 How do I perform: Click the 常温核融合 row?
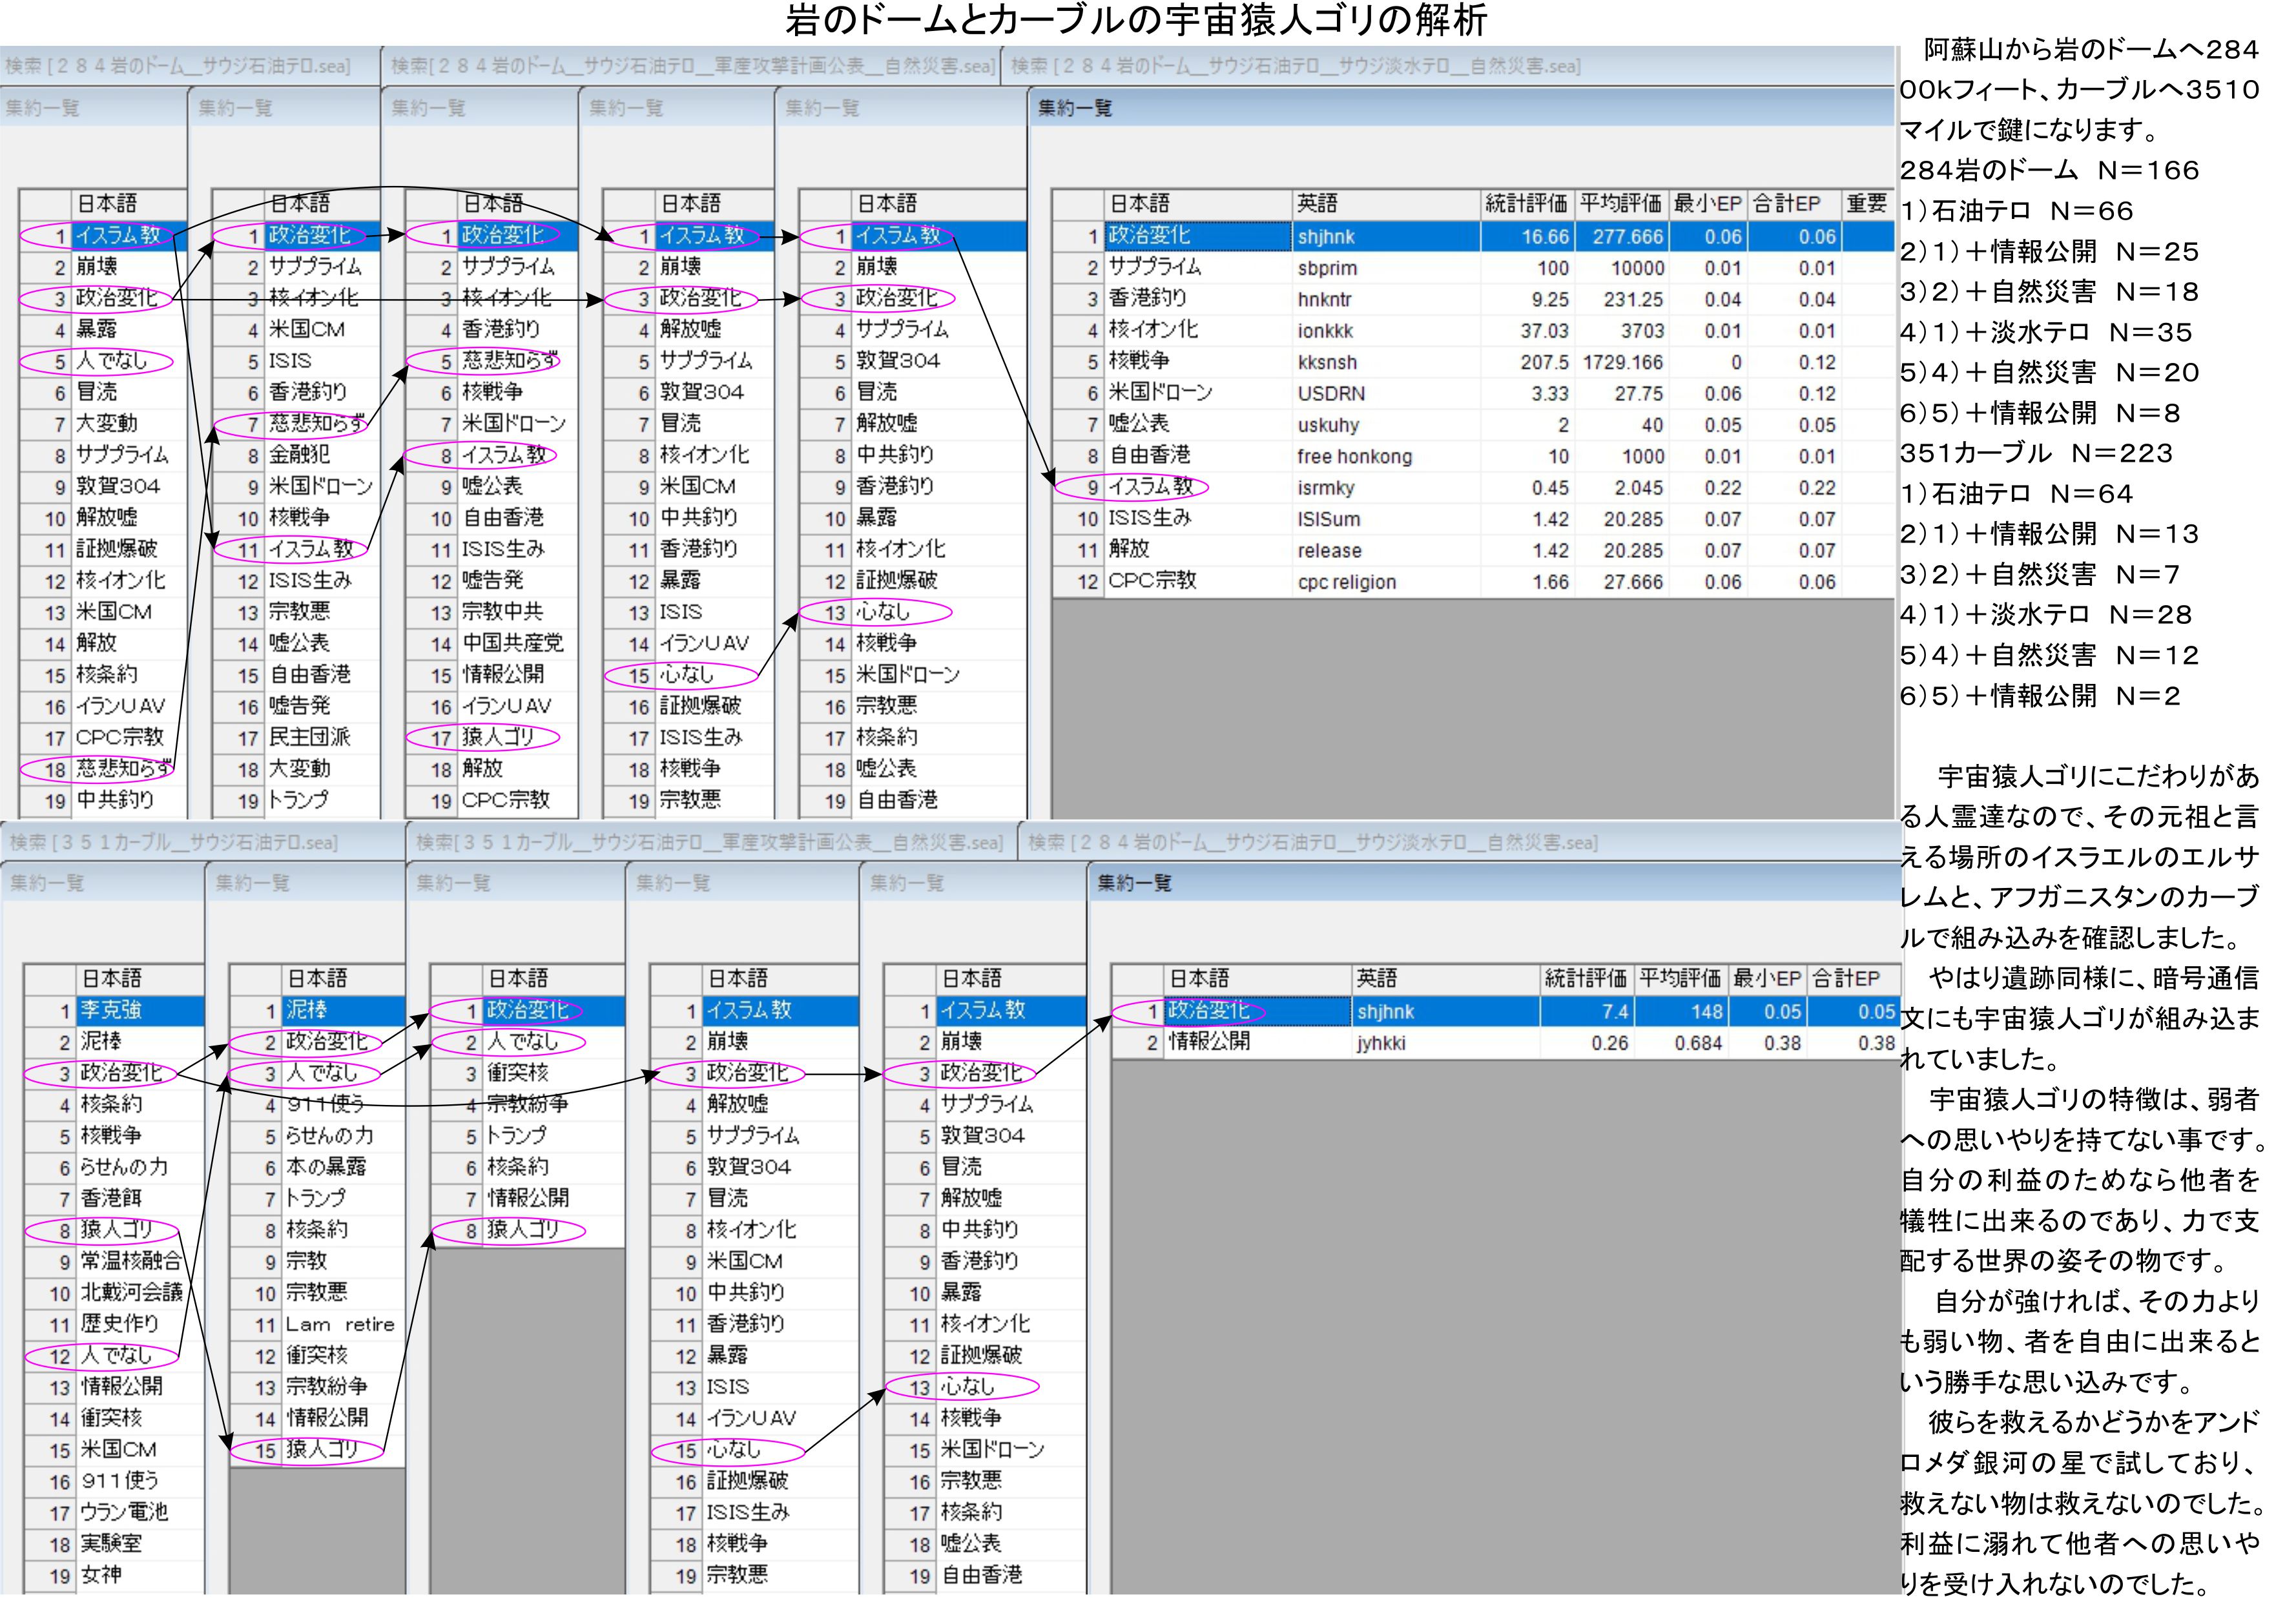[131, 1261]
